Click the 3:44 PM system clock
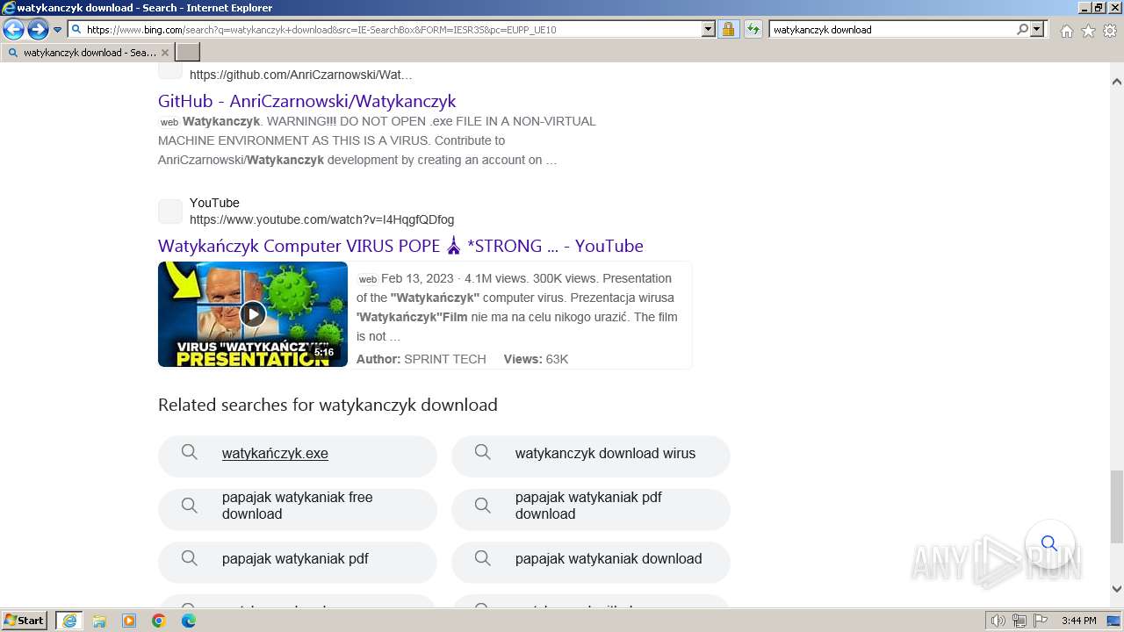The image size is (1124, 632). 1078,621
